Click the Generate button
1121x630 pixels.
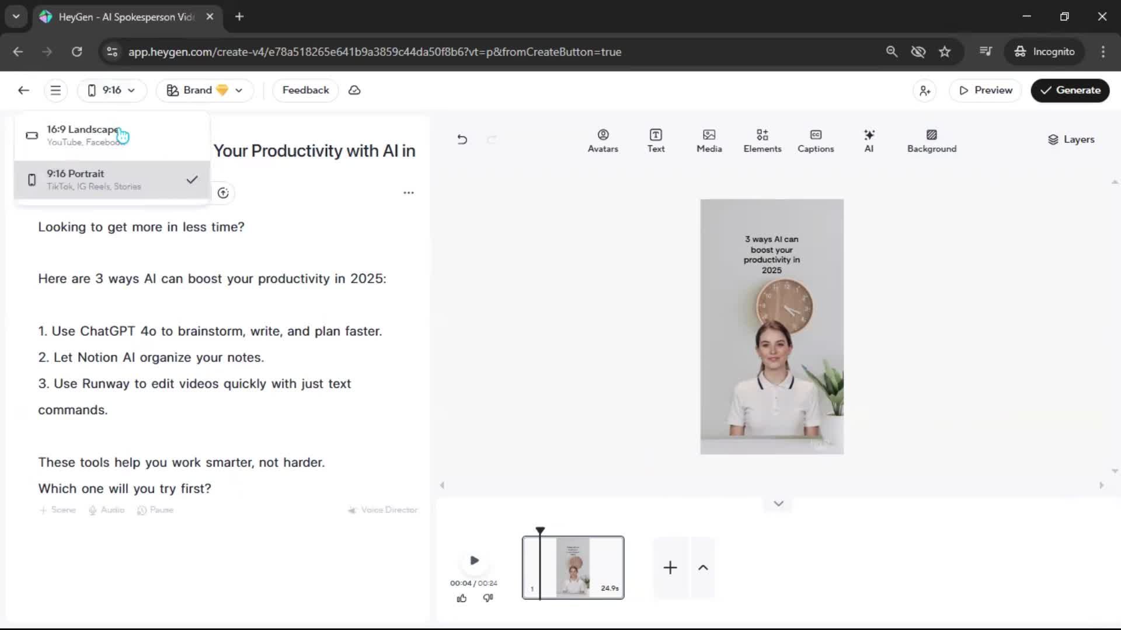1070,90
